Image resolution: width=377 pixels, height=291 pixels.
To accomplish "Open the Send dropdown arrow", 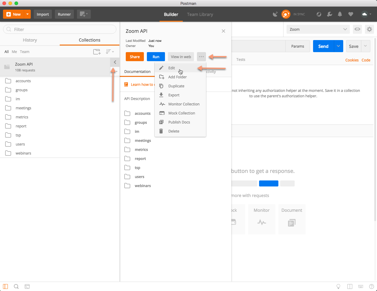I will coord(338,46).
